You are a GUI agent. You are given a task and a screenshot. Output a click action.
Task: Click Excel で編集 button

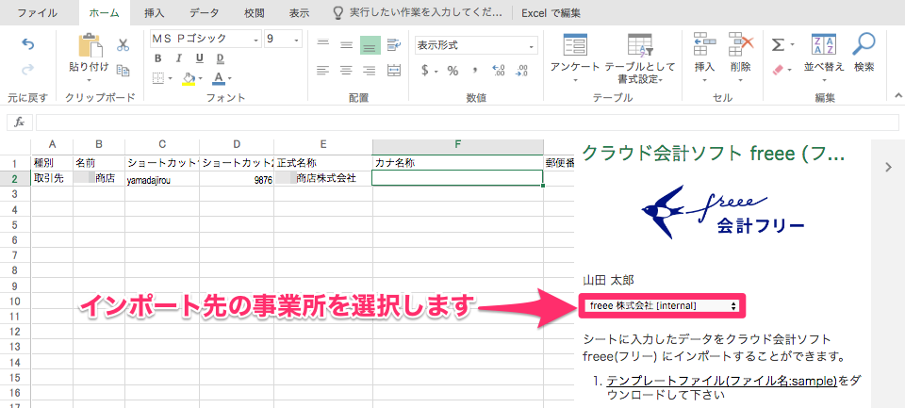[550, 12]
